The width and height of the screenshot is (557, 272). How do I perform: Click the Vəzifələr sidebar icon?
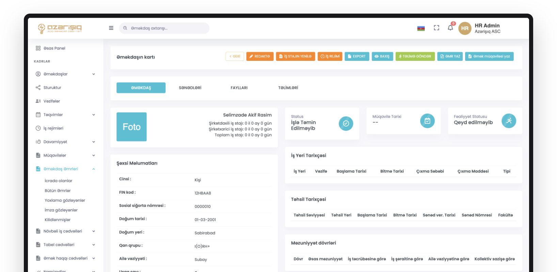point(38,101)
